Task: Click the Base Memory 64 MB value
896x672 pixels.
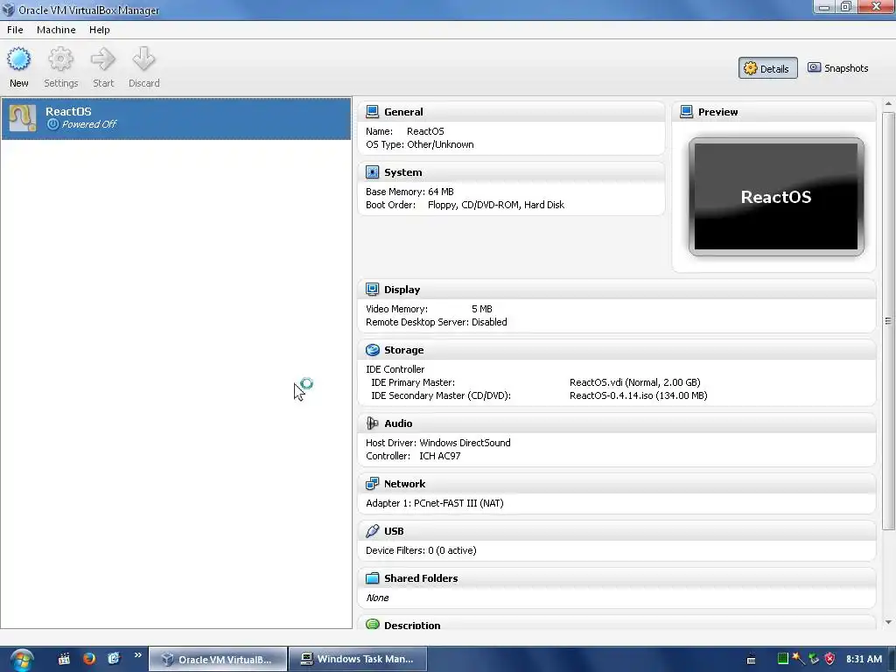Action: click(x=441, y=192)
